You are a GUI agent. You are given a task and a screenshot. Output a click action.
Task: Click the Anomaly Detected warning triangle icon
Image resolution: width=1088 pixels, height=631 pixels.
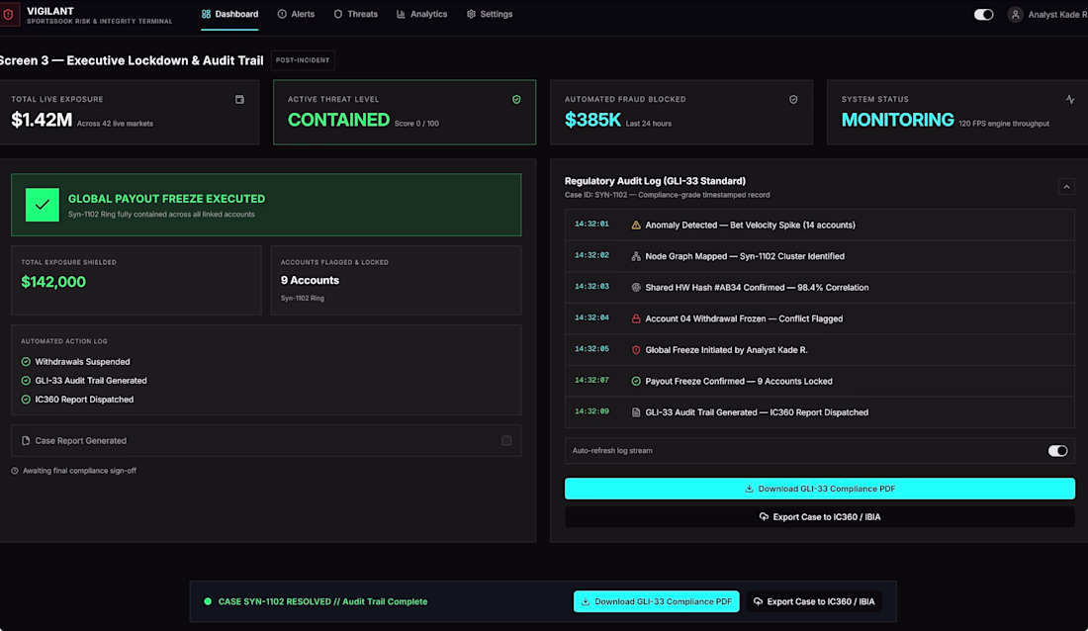tap(636, 225)
